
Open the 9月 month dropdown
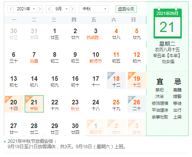click(61, 9)
